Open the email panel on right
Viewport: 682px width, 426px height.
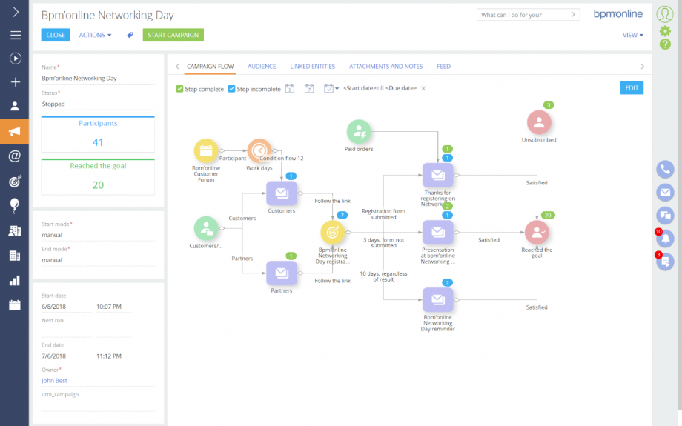coord(665,192)
